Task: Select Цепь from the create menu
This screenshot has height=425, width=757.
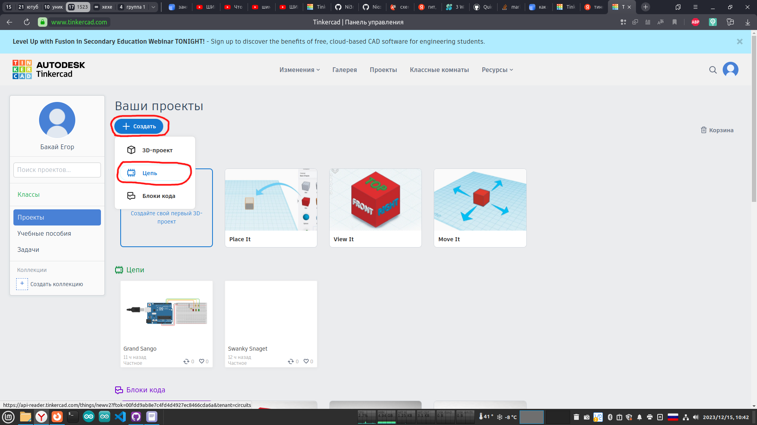Action: point(155,173)
